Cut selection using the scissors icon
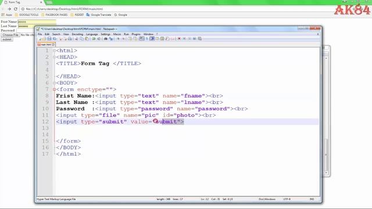372x209 pixels. tap(76, 39)
